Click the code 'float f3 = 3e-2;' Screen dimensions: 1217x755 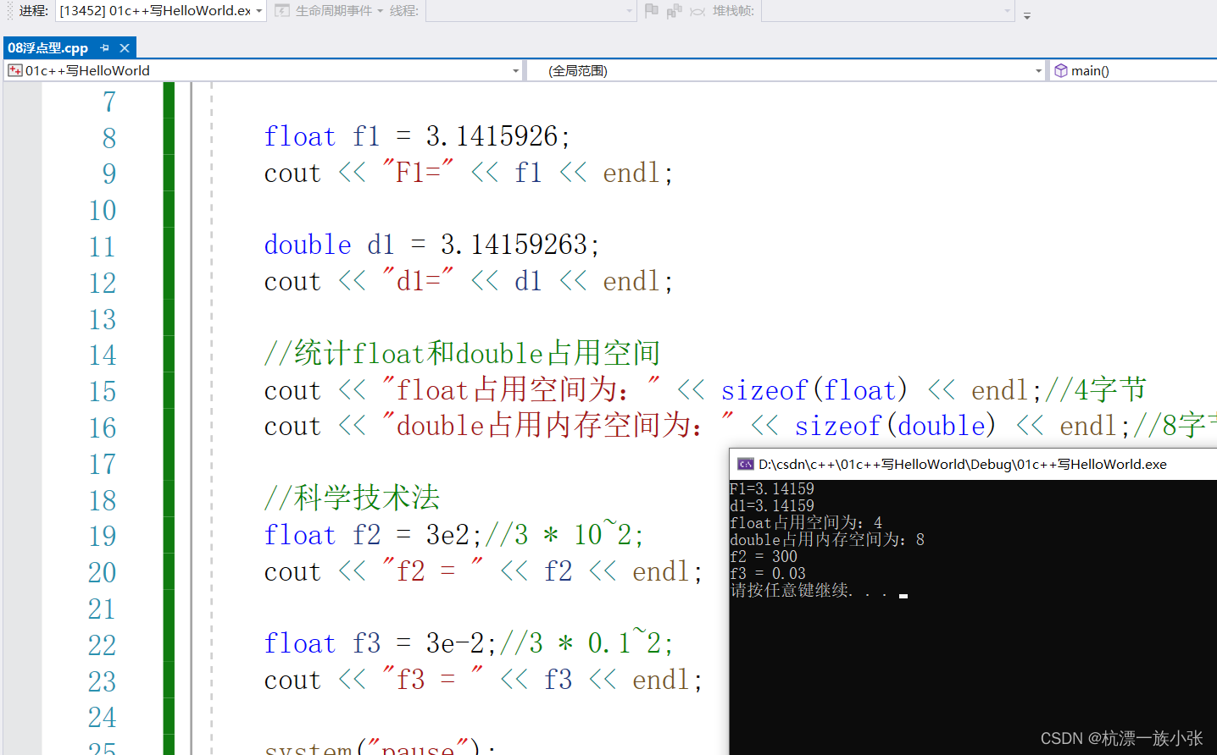tap(381, 643)
